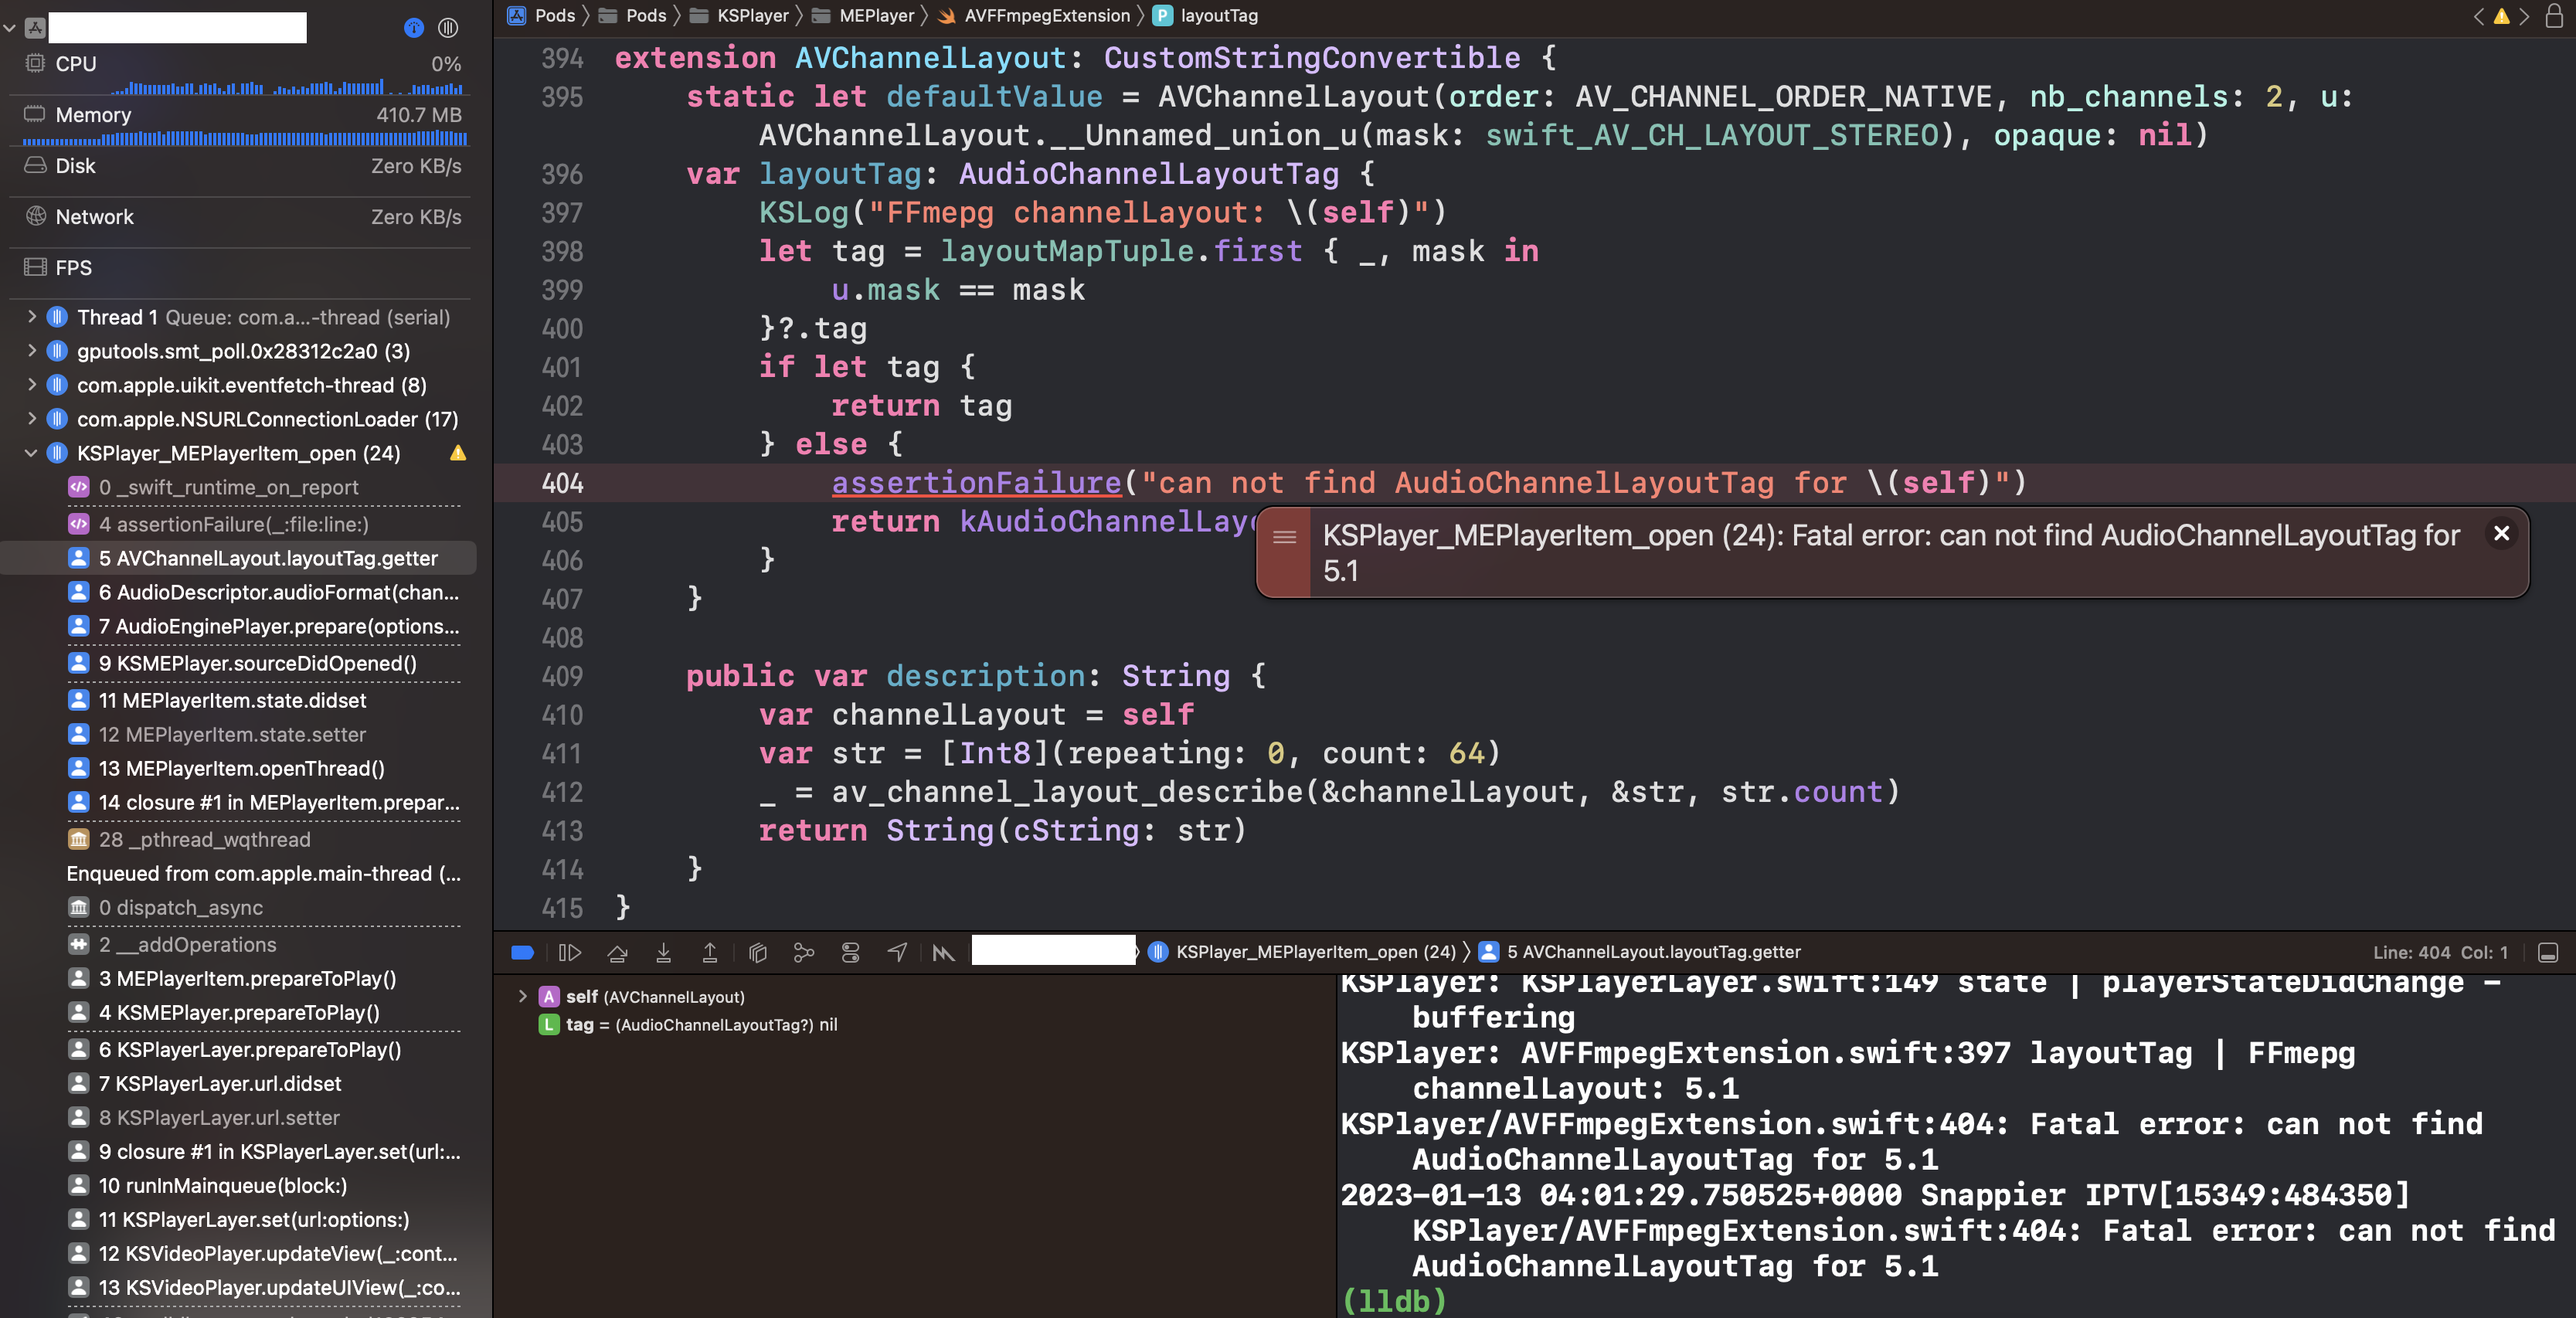Collapse the KSPlayer_MEPlayerItem_open thread
Viewport: 2576px width, 1318px height.
pos(31,453)
